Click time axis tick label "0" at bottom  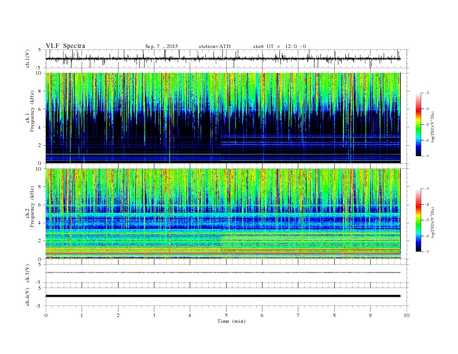pos(46,315)
